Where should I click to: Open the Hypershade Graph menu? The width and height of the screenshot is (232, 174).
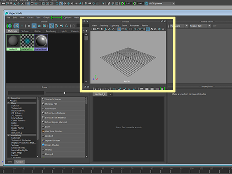tap(46, 18)
